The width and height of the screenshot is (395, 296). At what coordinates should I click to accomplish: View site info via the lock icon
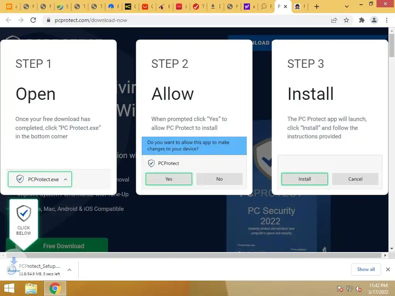[x=49, y=20]
